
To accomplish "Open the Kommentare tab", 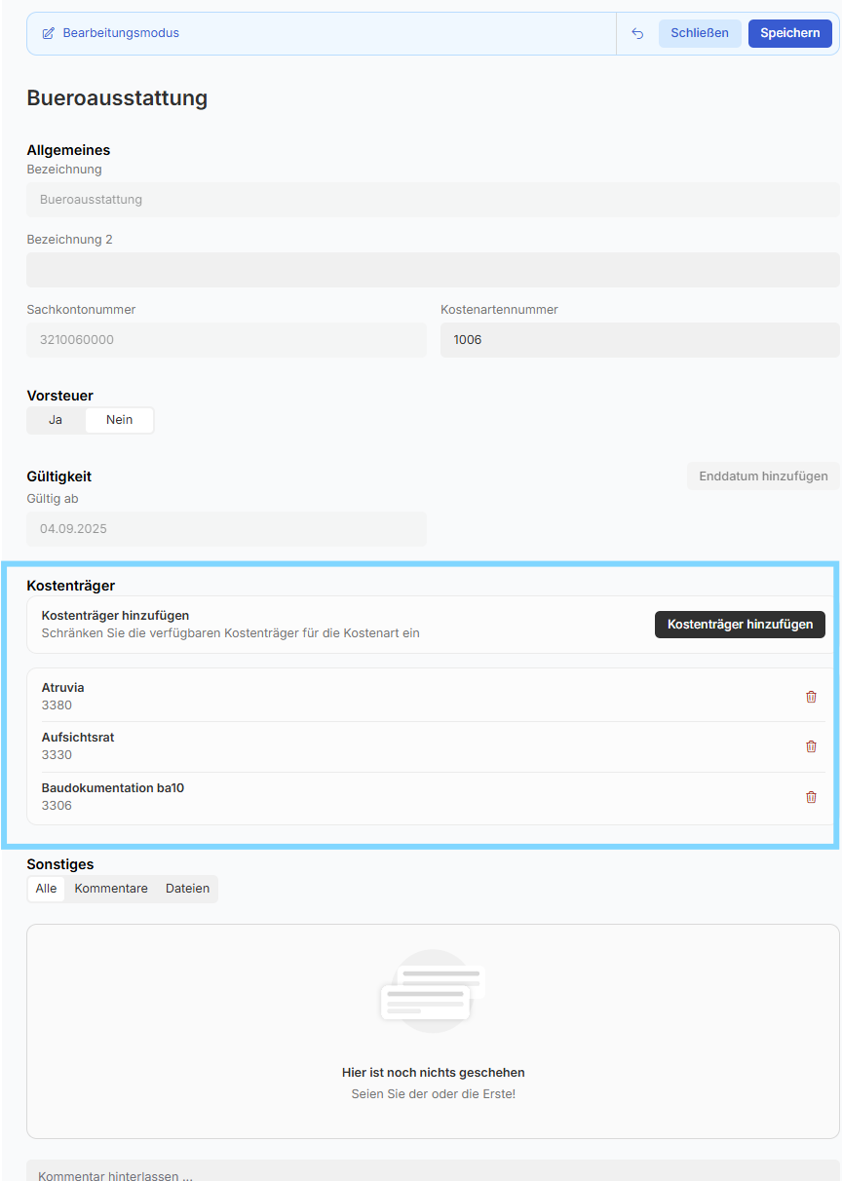I will (111, 889).
